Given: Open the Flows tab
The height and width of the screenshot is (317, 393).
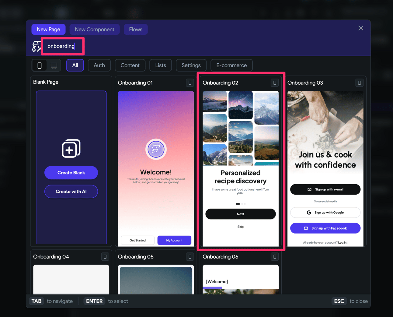Looking at the screenshot, I should pos(136,29).
